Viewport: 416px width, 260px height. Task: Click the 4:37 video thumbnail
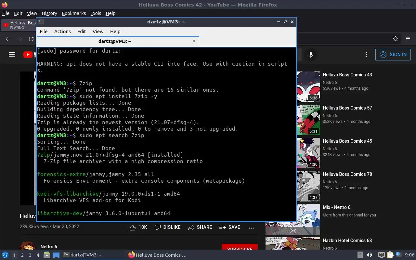pos(308,186)
